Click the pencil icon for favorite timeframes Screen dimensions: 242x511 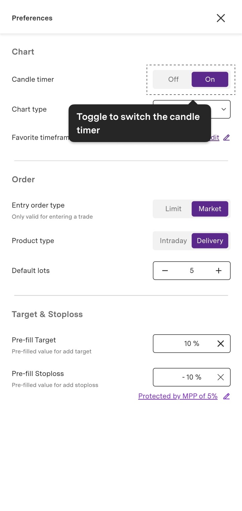227,137
